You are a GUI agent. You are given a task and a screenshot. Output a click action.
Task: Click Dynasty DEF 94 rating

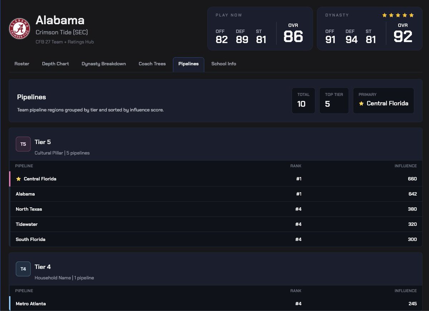(x=351, y=39)
